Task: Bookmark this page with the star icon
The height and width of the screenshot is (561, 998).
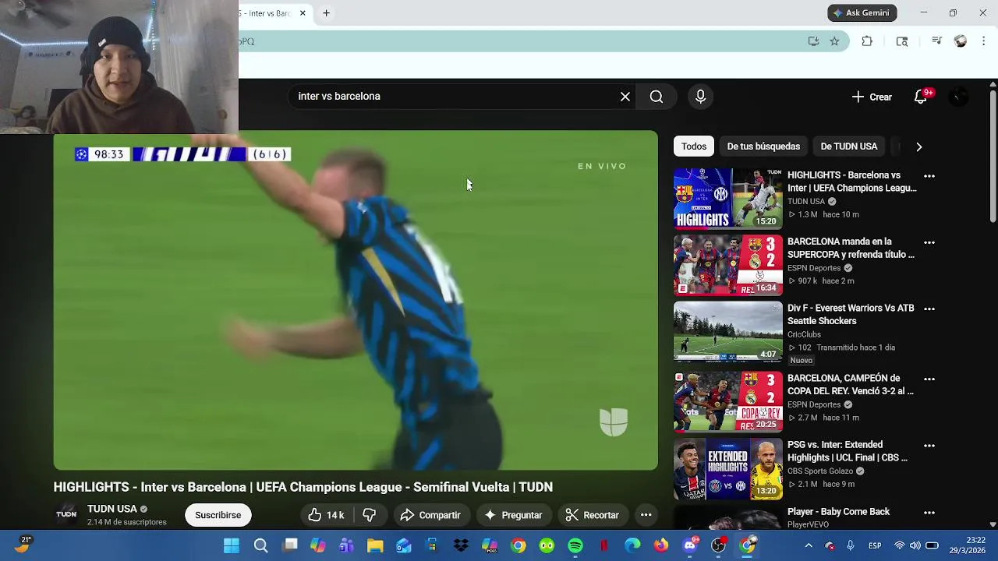Action: click(x=834, y=41)
